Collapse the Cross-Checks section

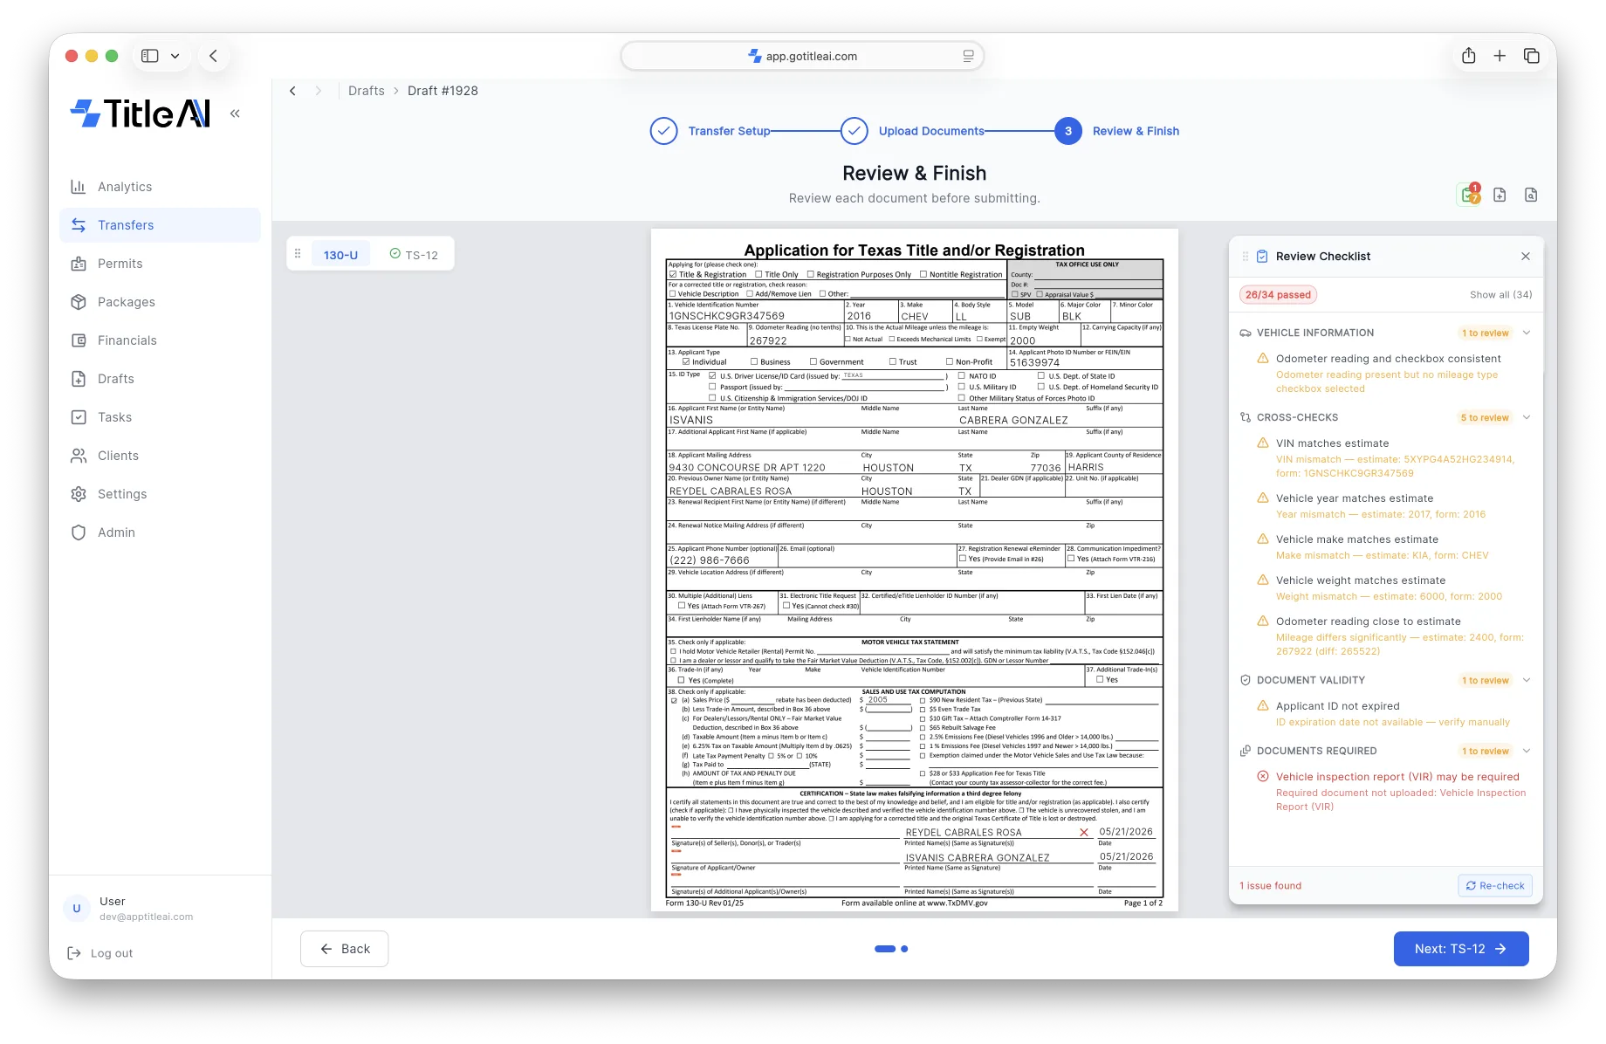tap(1527, 417)
